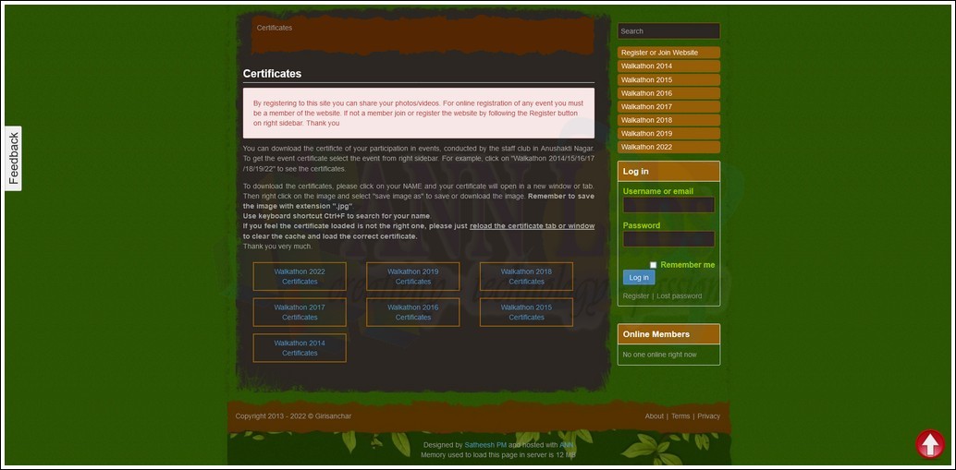Click the red scroll-to-top arrow icon
Image resolution: width=956 pixels, height=470 pixels.
[929, 444]
